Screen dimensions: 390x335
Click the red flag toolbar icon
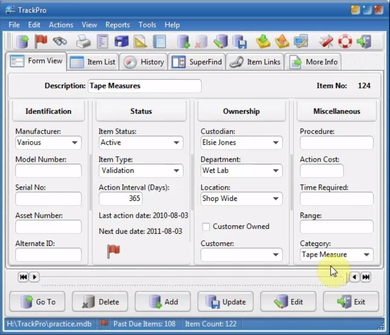click(x=41, y=41)
